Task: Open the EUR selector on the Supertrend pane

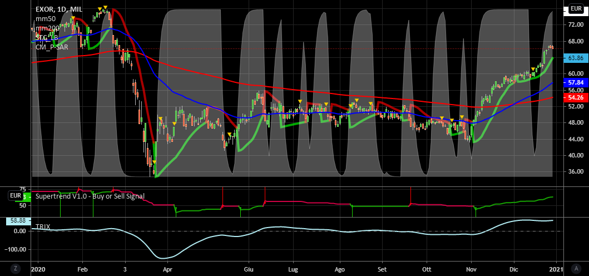Action: 16,196
